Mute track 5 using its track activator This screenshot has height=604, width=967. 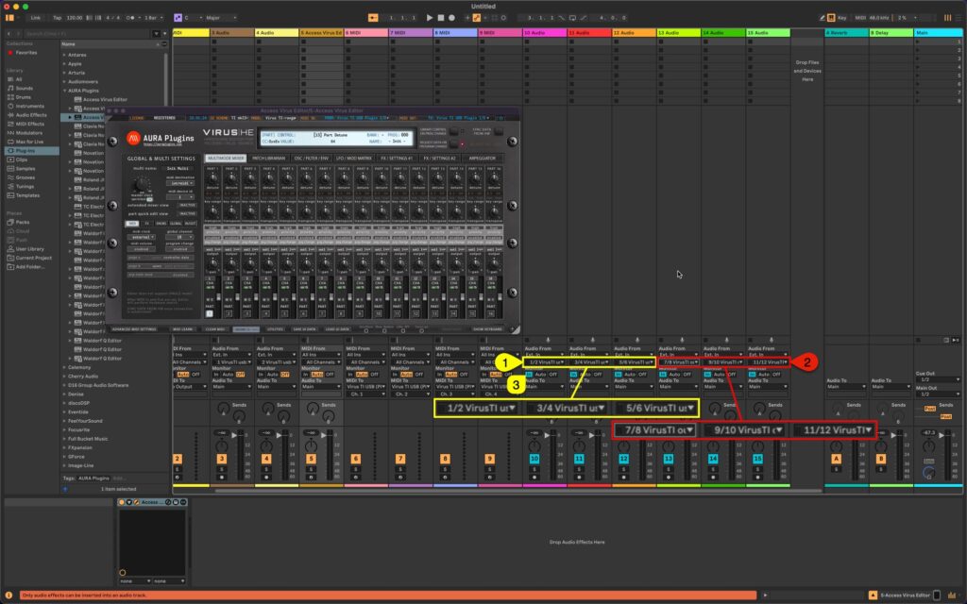pyautogui.click(x=311, y=458)
